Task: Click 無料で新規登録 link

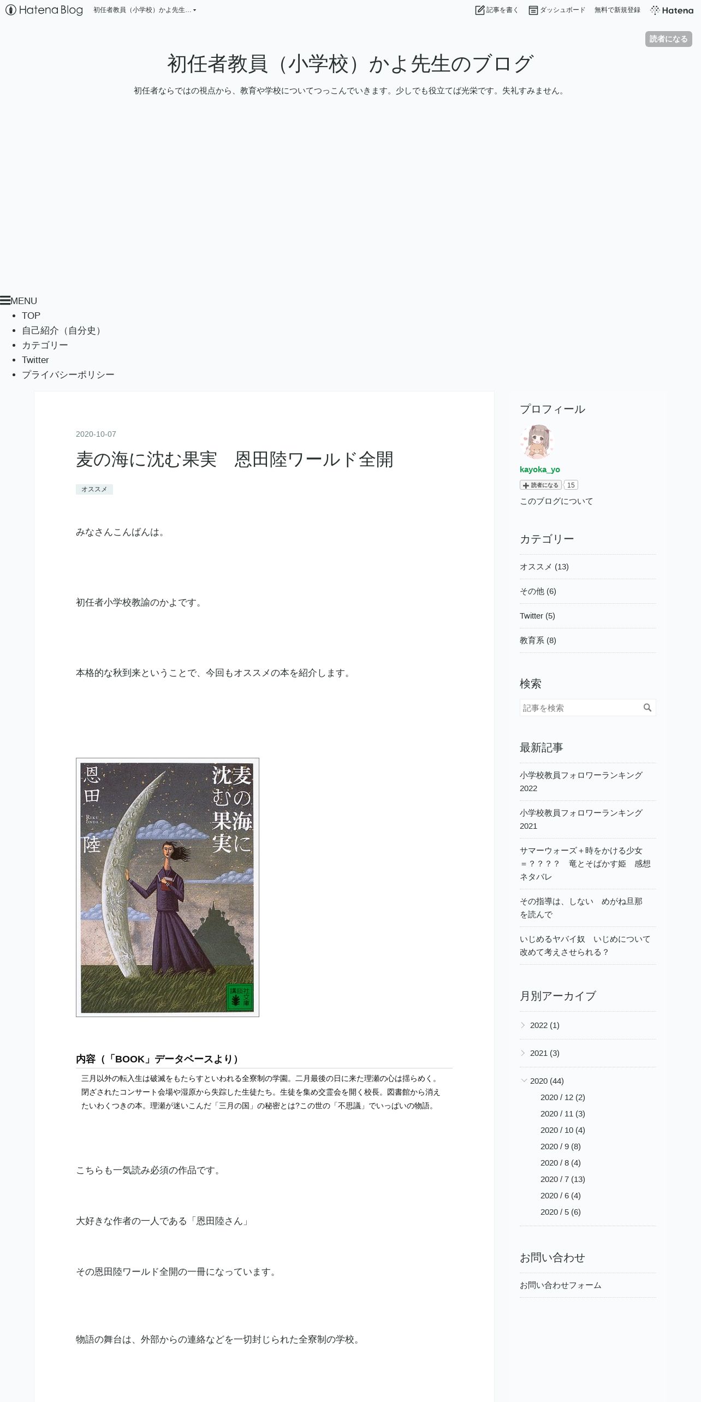Action: point(617,10)
